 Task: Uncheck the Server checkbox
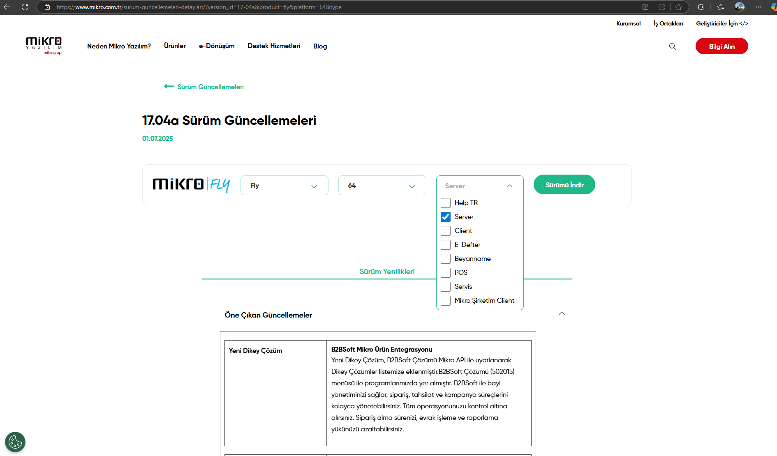click(x=446, y=217)
